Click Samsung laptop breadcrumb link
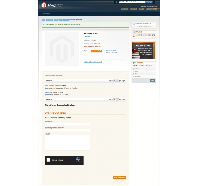198x186 pixels. pos(64,20)
